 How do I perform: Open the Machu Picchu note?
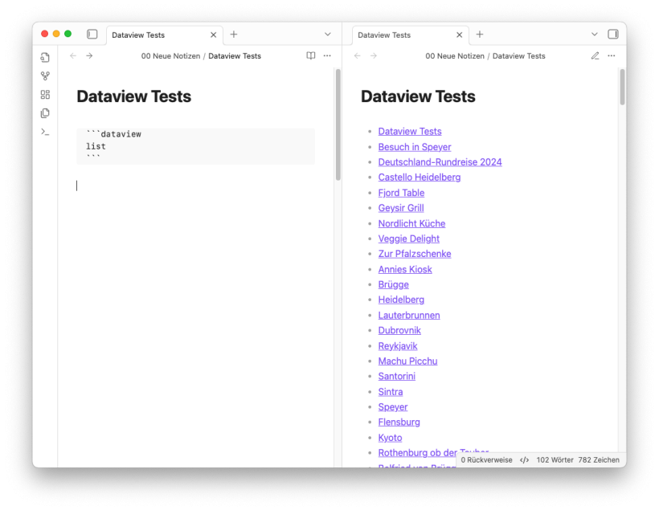click(407, 361)
